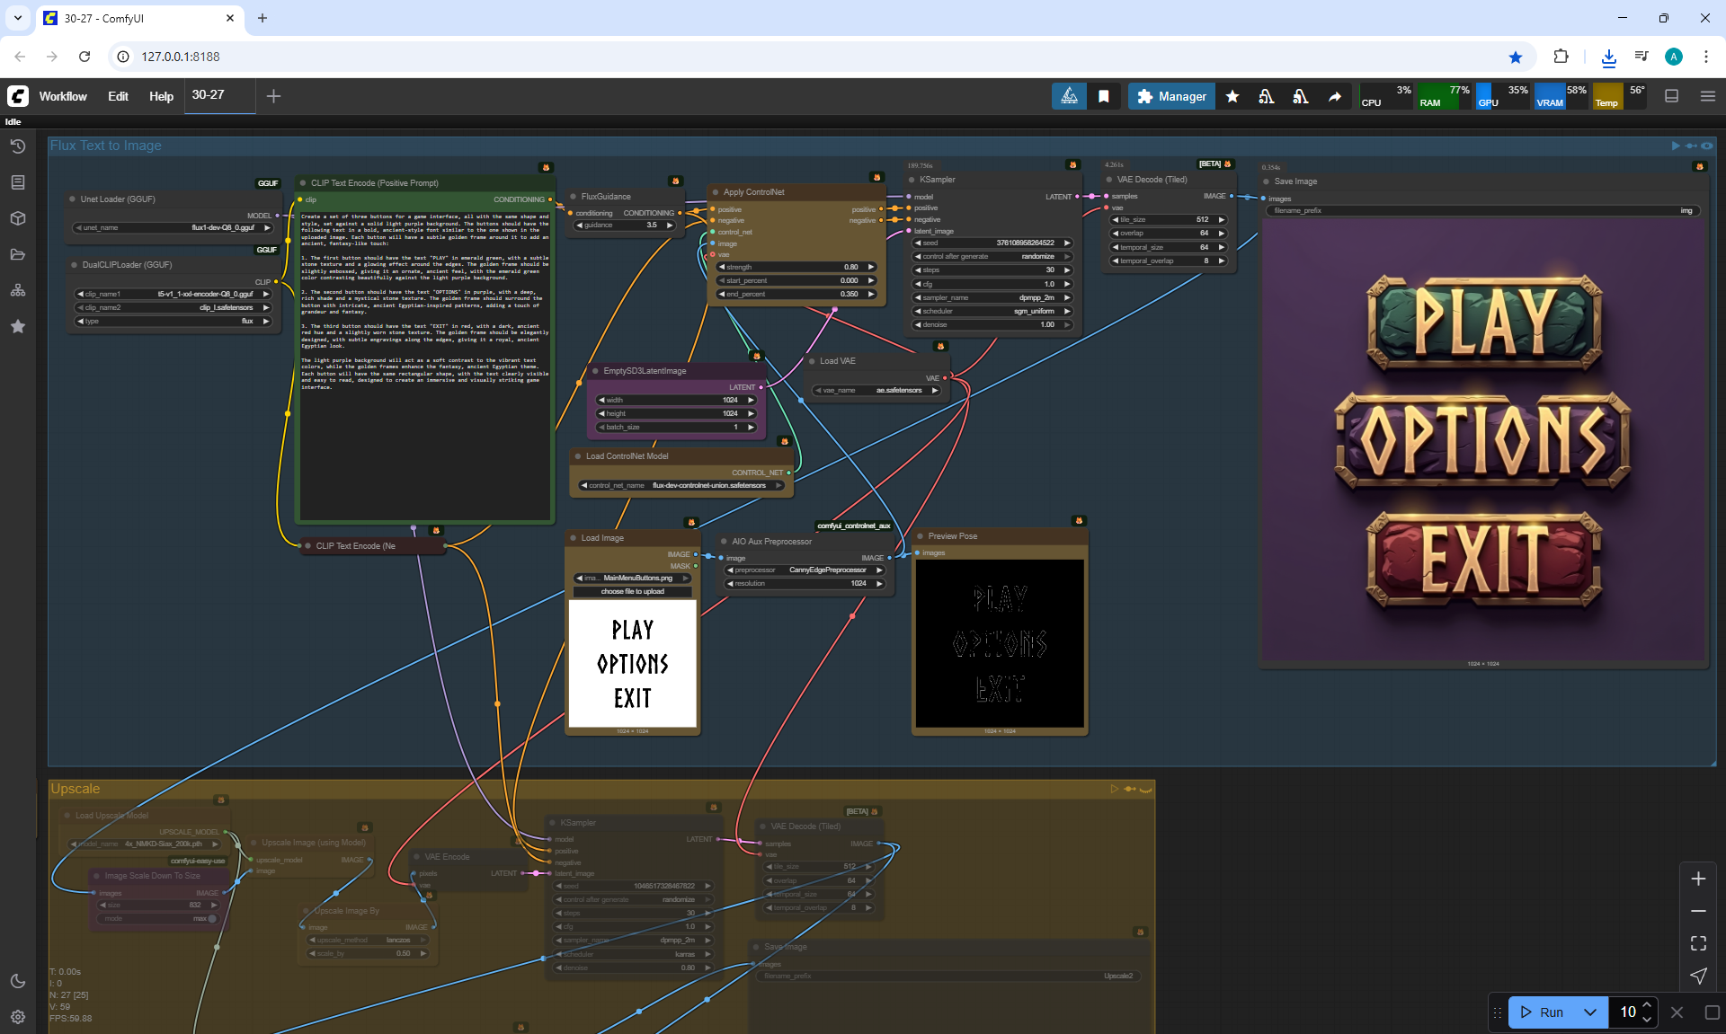Open the workflows folder sidebar icon
Image resolution: width=1726 pixels, height=1034 pixels.
click(18, 254)
